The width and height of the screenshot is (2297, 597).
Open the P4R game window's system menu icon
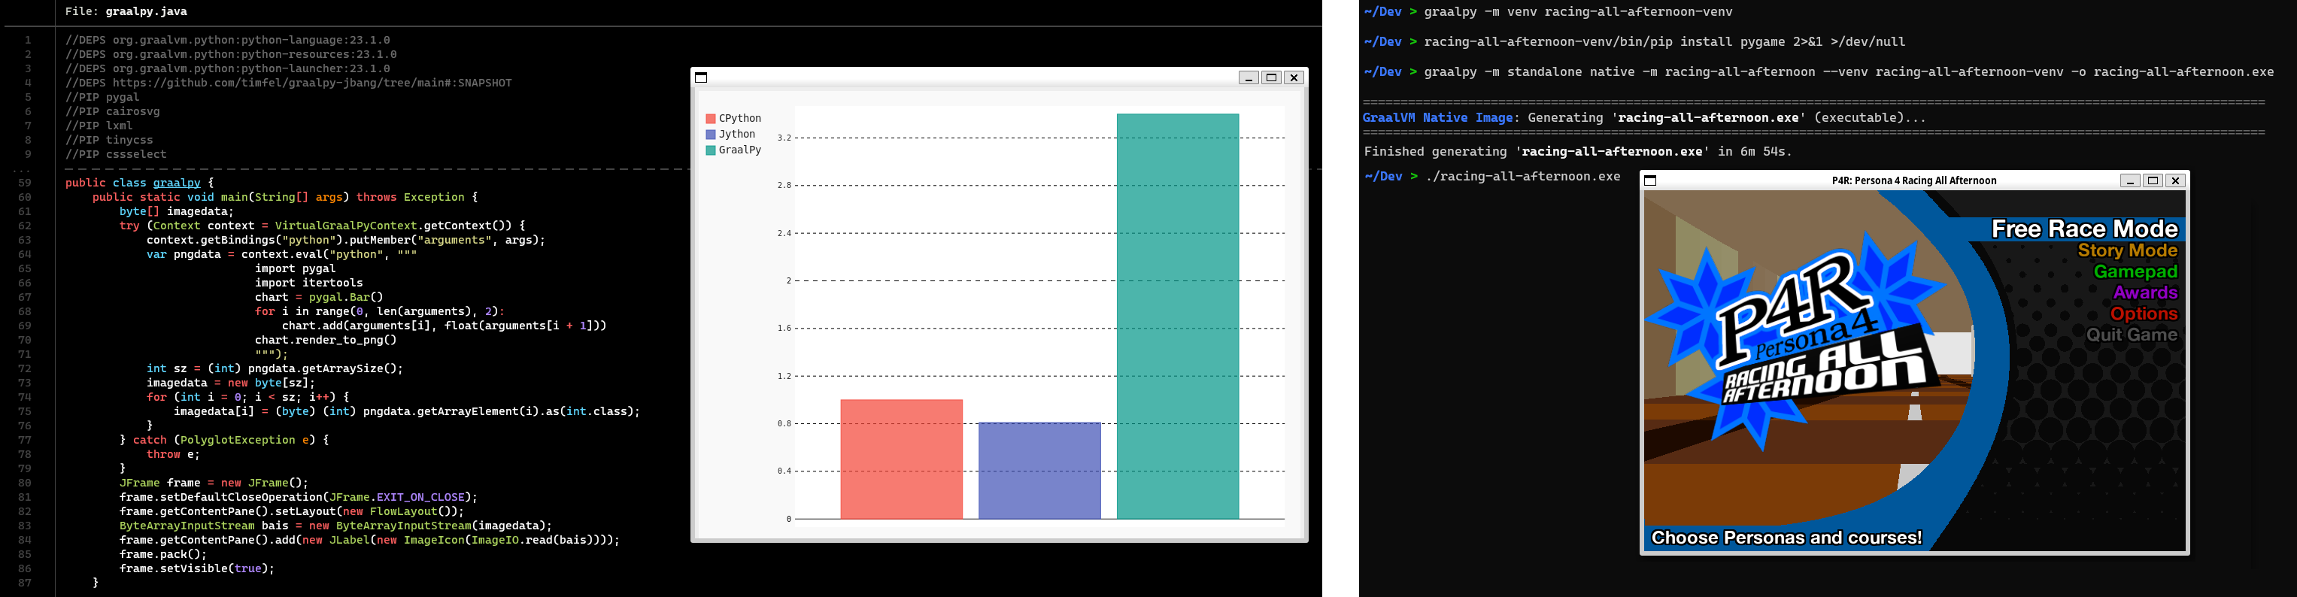coord(1649,181)
